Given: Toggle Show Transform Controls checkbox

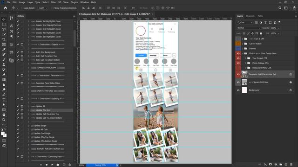Looking at the screenshot, I should point(53,8).
